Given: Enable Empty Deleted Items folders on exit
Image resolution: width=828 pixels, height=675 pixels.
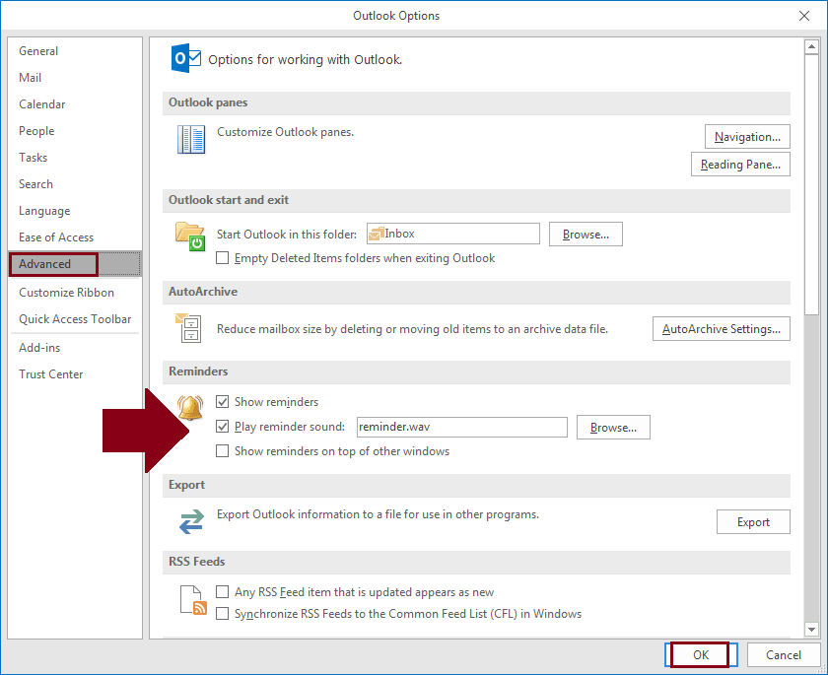Looking at the screenshot, I should click(223, 258).
